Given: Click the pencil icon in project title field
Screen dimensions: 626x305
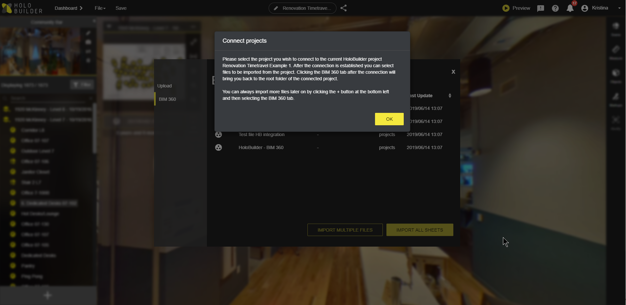Looking at the screenshot, I should point(276,8).
